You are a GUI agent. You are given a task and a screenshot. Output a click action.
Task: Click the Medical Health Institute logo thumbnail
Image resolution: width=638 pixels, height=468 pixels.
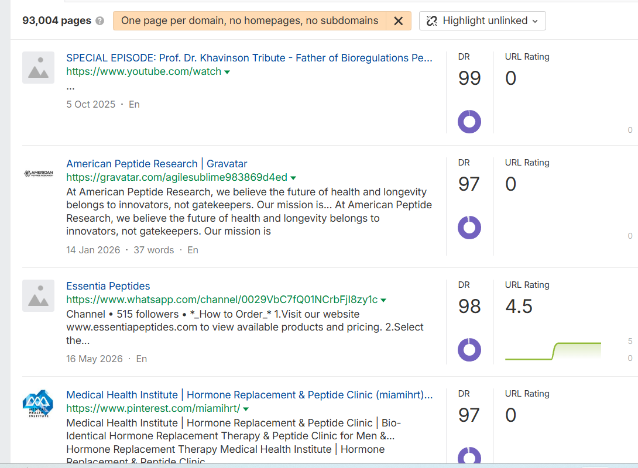click(38, 404)
